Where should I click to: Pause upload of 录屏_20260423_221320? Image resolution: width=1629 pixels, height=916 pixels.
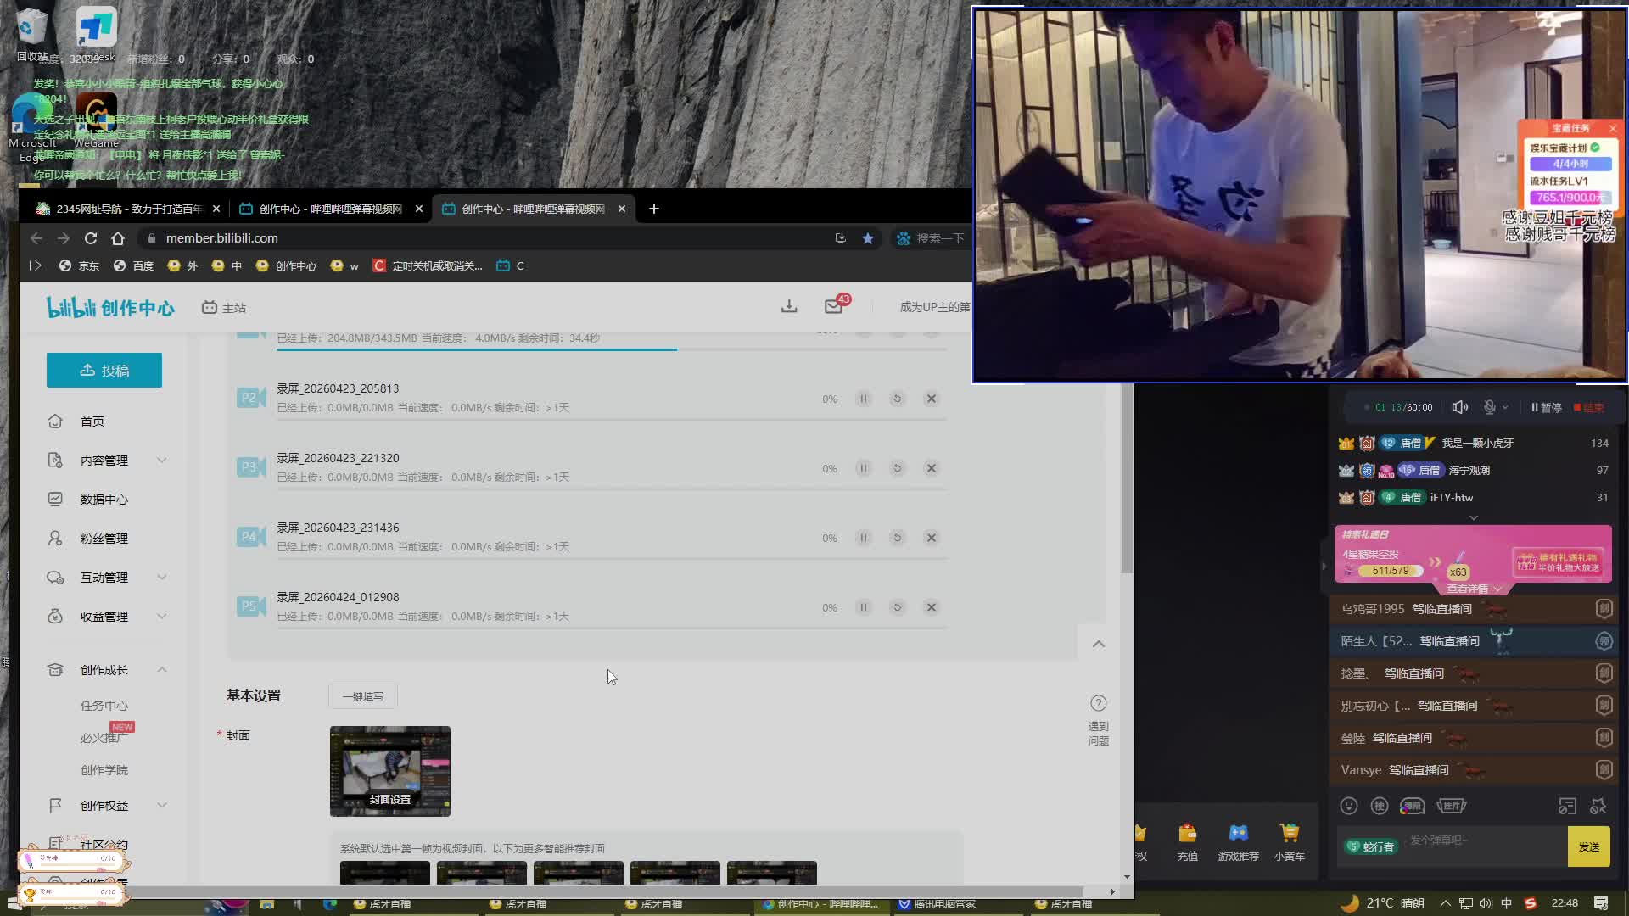point(863,468)
